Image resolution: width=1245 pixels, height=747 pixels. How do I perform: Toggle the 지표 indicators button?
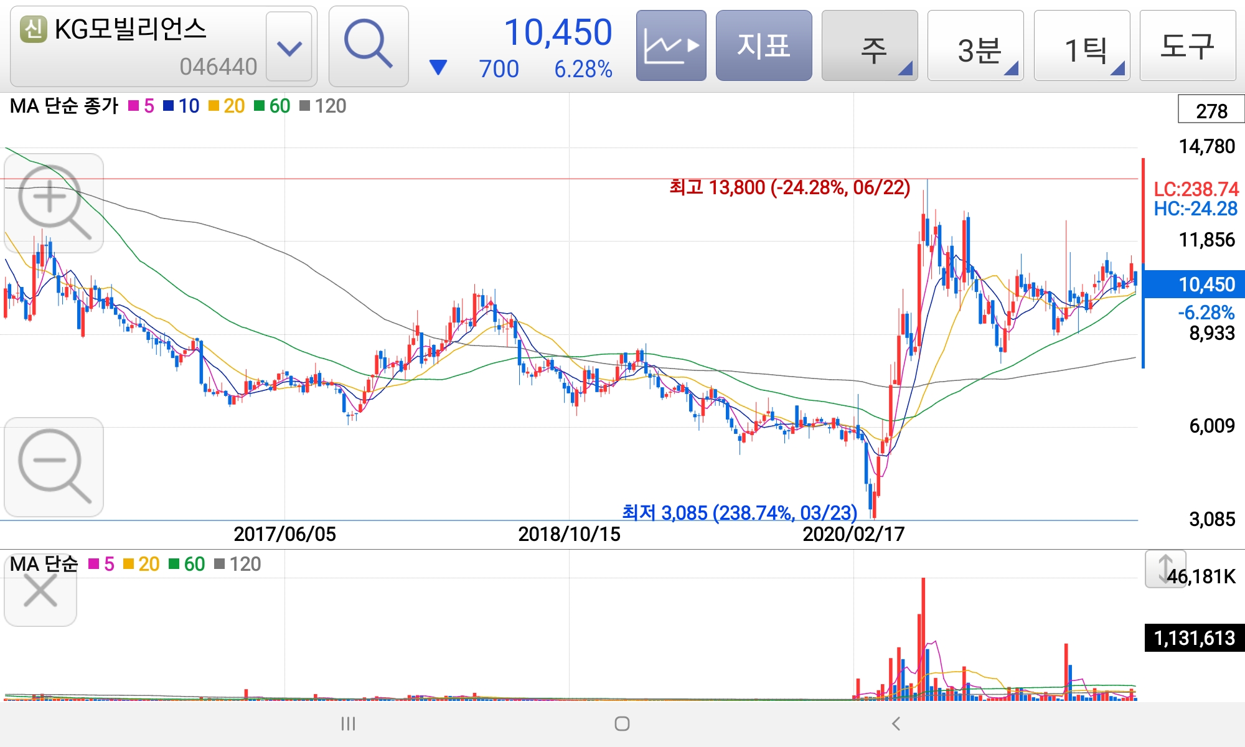(763, 45)
